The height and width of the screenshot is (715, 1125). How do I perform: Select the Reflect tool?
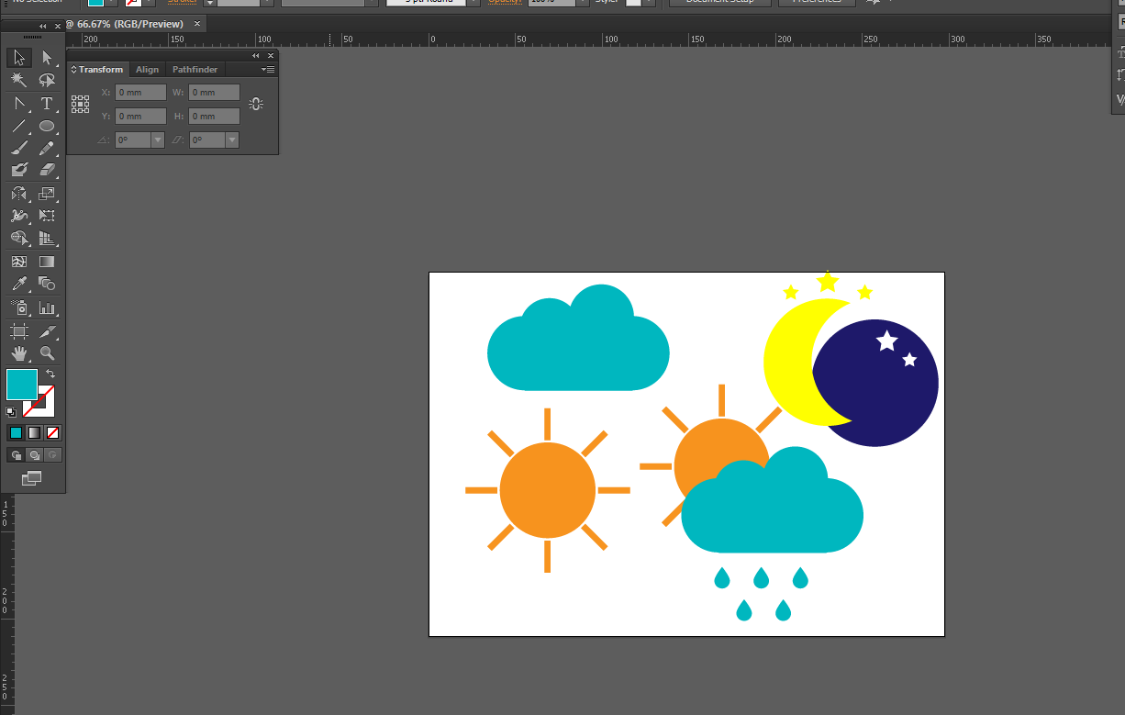pos(19,194)
